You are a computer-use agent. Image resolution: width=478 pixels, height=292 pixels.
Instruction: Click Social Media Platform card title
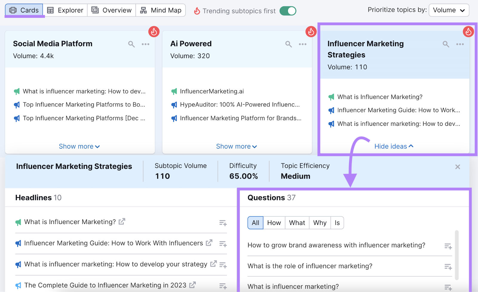pos(53,44)
